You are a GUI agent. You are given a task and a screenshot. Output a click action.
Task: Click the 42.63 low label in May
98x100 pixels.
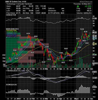tap(87, 43)
